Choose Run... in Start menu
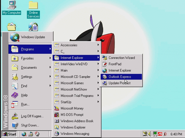Viewport: 185px width, 138px height. click(30, 104)
